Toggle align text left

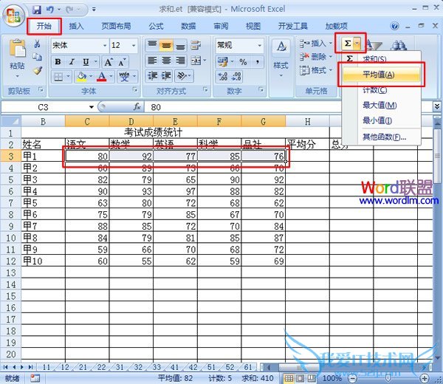coord(152,61)
